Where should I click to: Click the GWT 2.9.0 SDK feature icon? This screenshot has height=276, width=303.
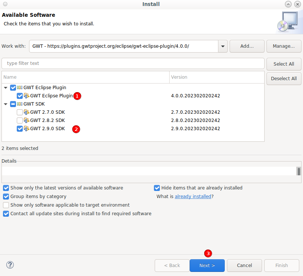[x=26, y=129]
